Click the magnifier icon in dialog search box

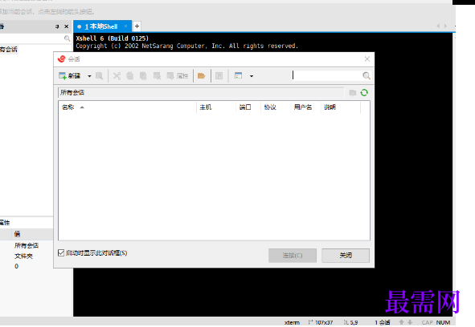click(x=366, y=75)
